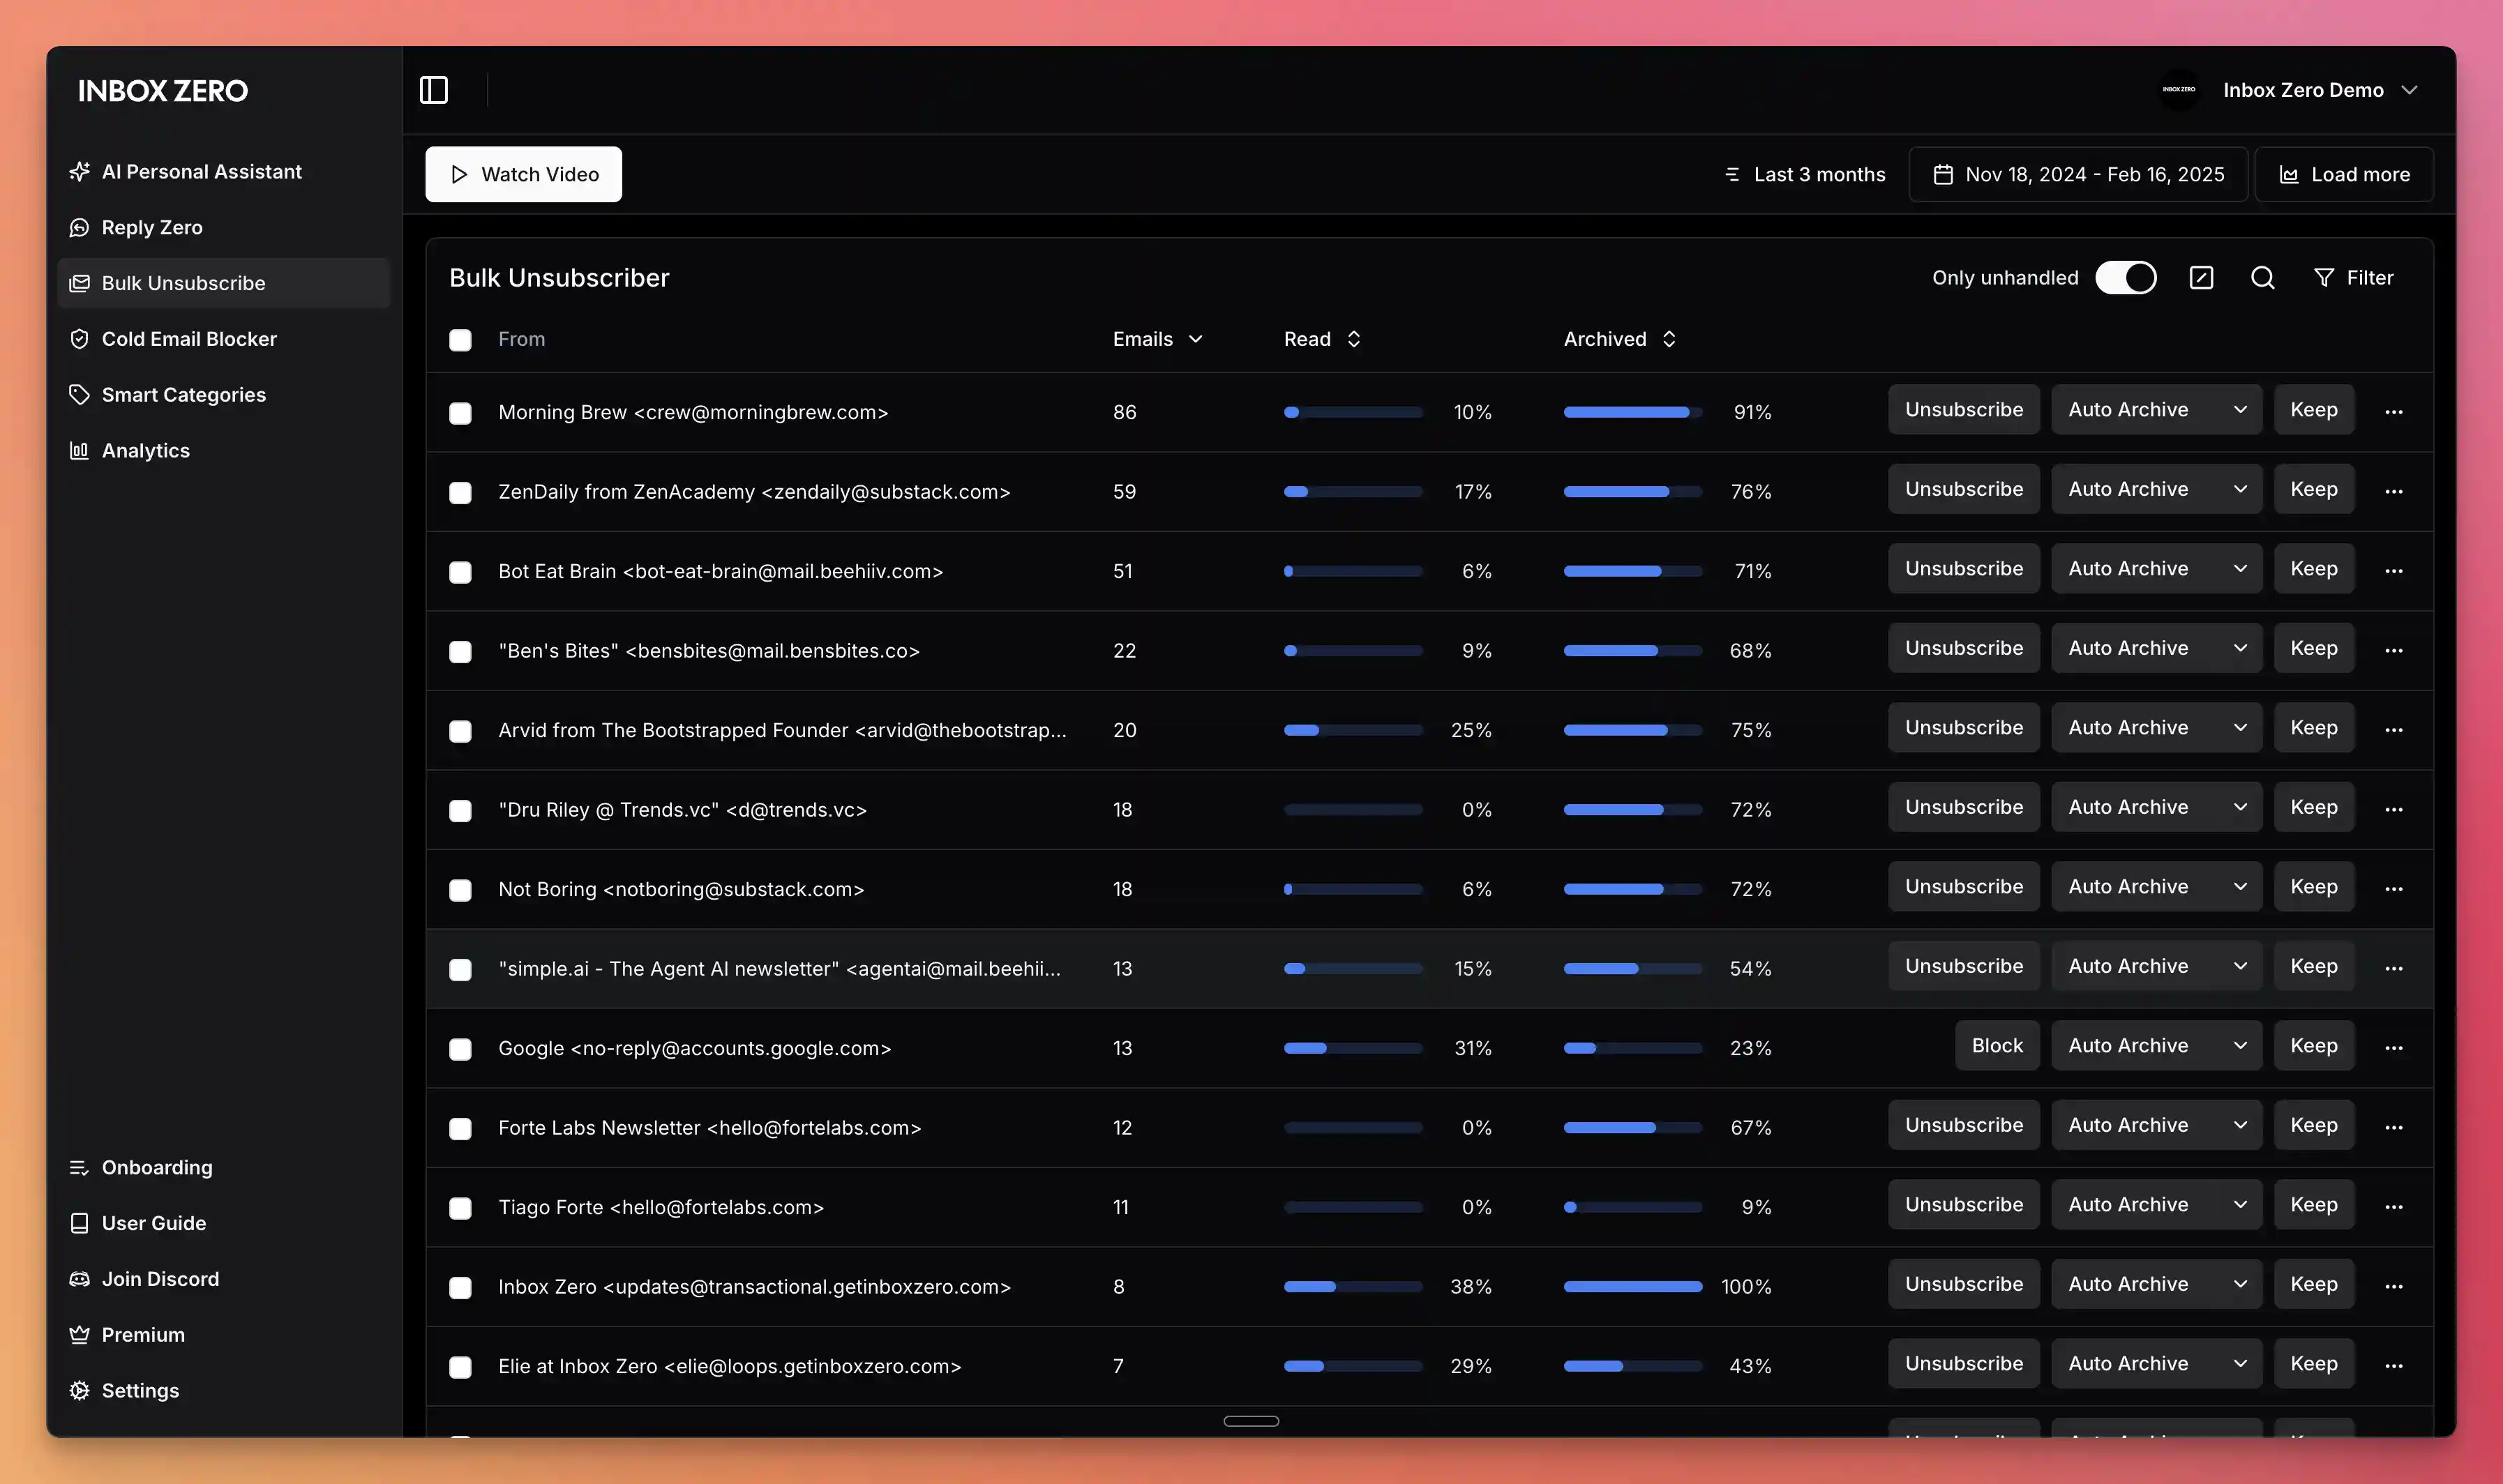The height and width of the screenshot is (1484, 2503).
Task: Click the square icon beside Only unhandled toggle
Action: tap(2201, 278)
